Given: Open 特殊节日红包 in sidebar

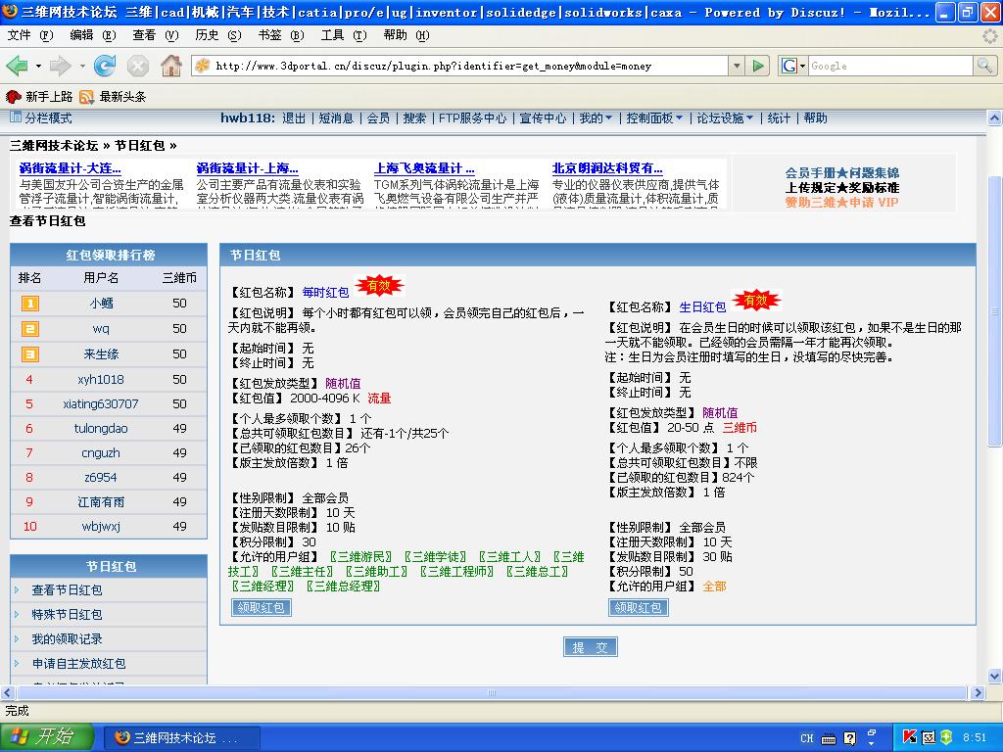Looking at the screenshot, I should (68, 615).
